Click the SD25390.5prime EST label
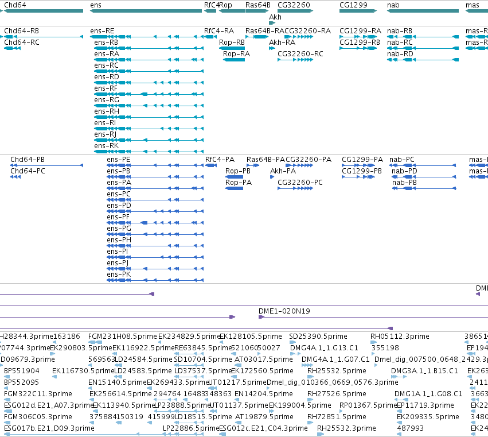This screenshot has height=437, width=488. pos(318,337)
